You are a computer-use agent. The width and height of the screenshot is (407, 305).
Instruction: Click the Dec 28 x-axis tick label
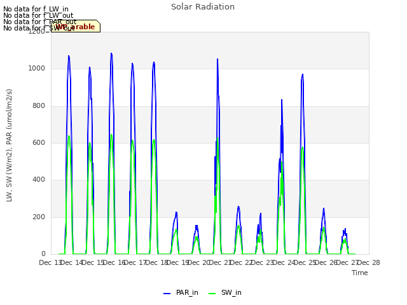(369, 262)
